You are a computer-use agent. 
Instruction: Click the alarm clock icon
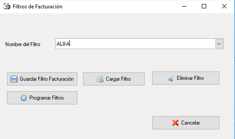pos(24,98)
